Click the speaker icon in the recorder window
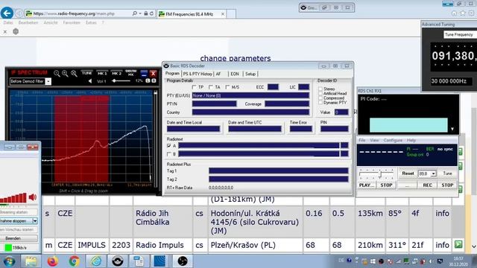Viewport: 477px width, 268px height. (33, 197)
